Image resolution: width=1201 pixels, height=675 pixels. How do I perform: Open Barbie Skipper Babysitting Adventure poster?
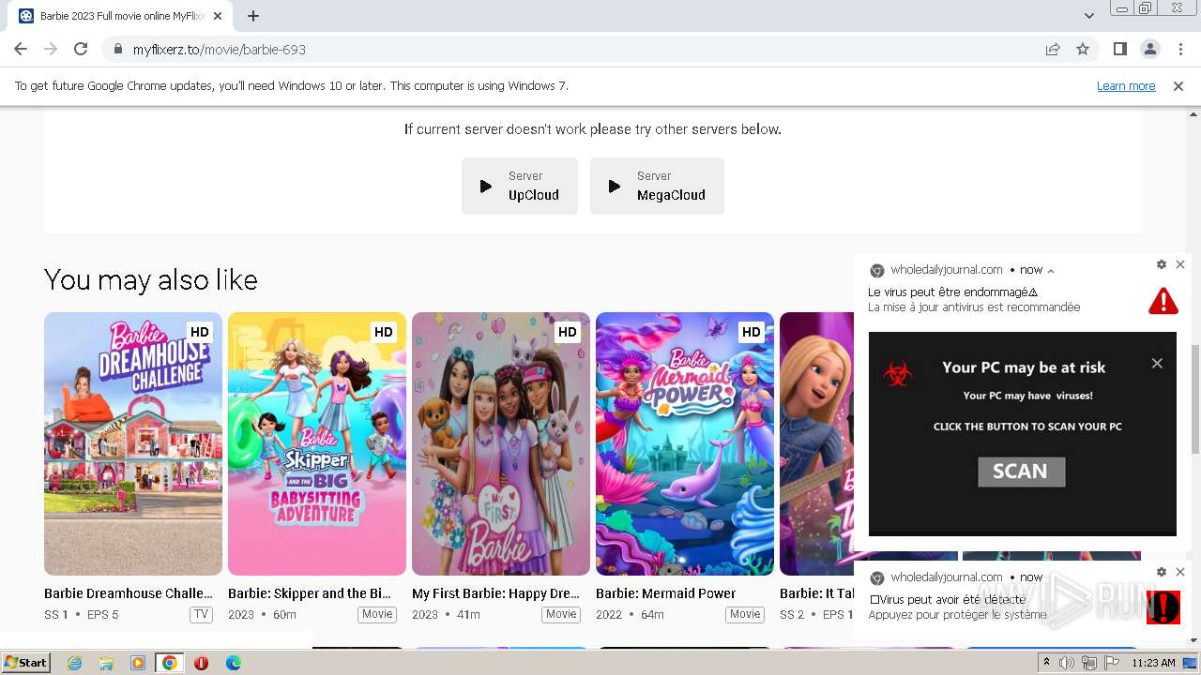point(317,443)
